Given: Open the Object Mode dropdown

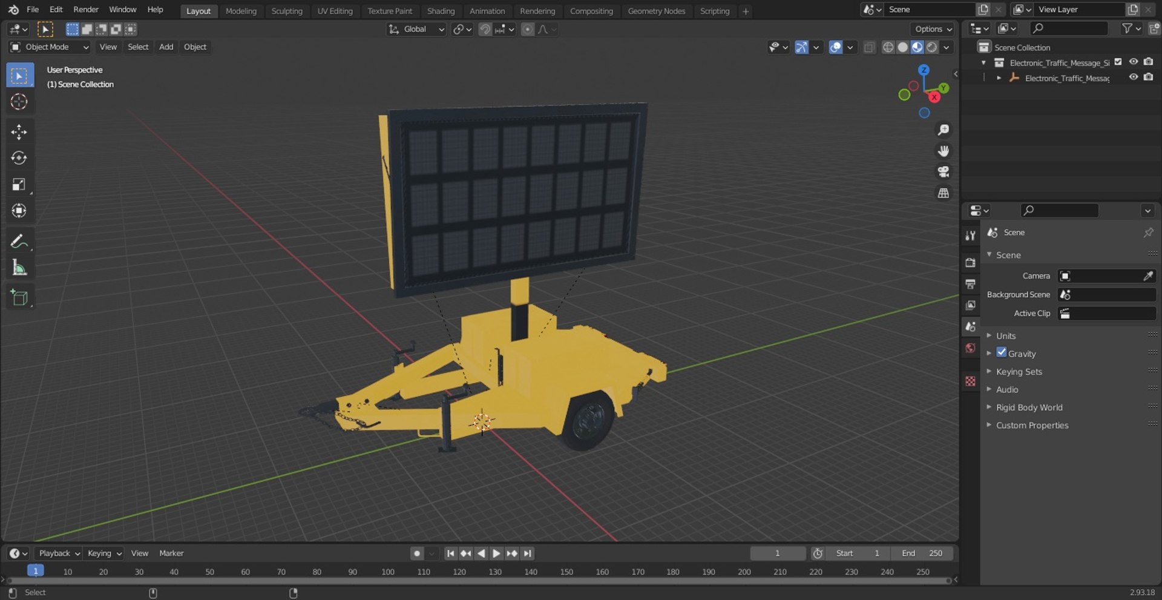Looking at the screenshot, I should [x=50, y=47].
